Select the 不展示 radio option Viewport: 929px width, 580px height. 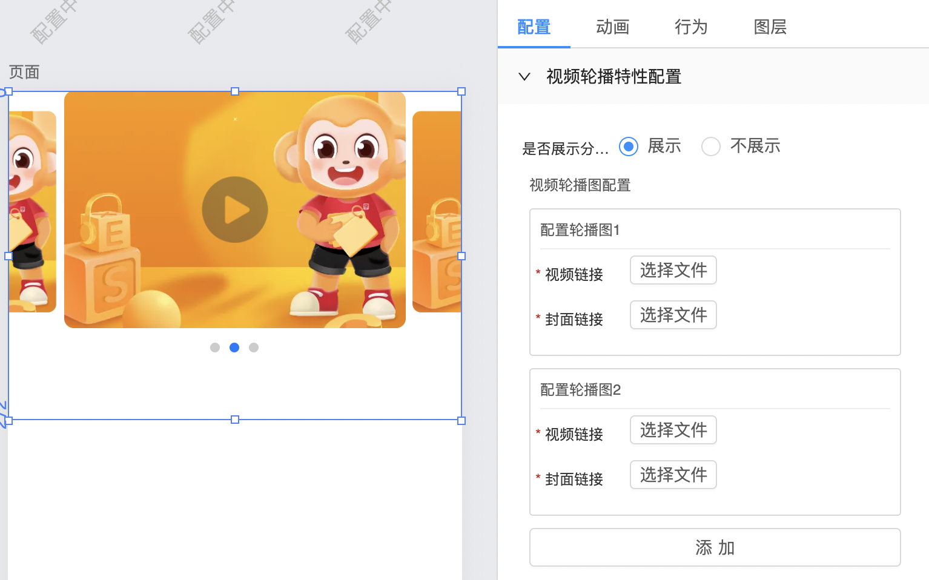tap(711, 147)
